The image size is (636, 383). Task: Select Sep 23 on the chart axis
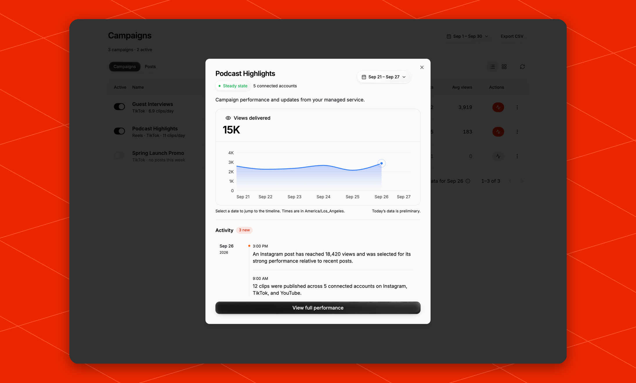(x=294, y=197)
